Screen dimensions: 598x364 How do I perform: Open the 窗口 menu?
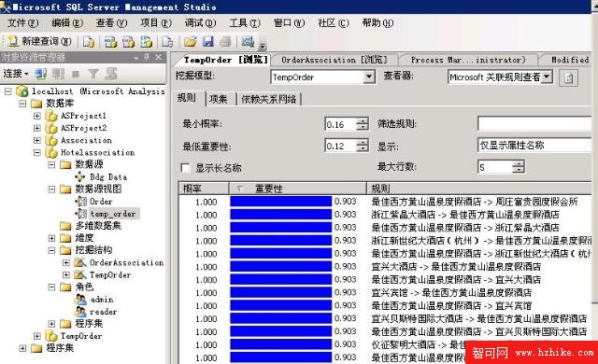289,23
